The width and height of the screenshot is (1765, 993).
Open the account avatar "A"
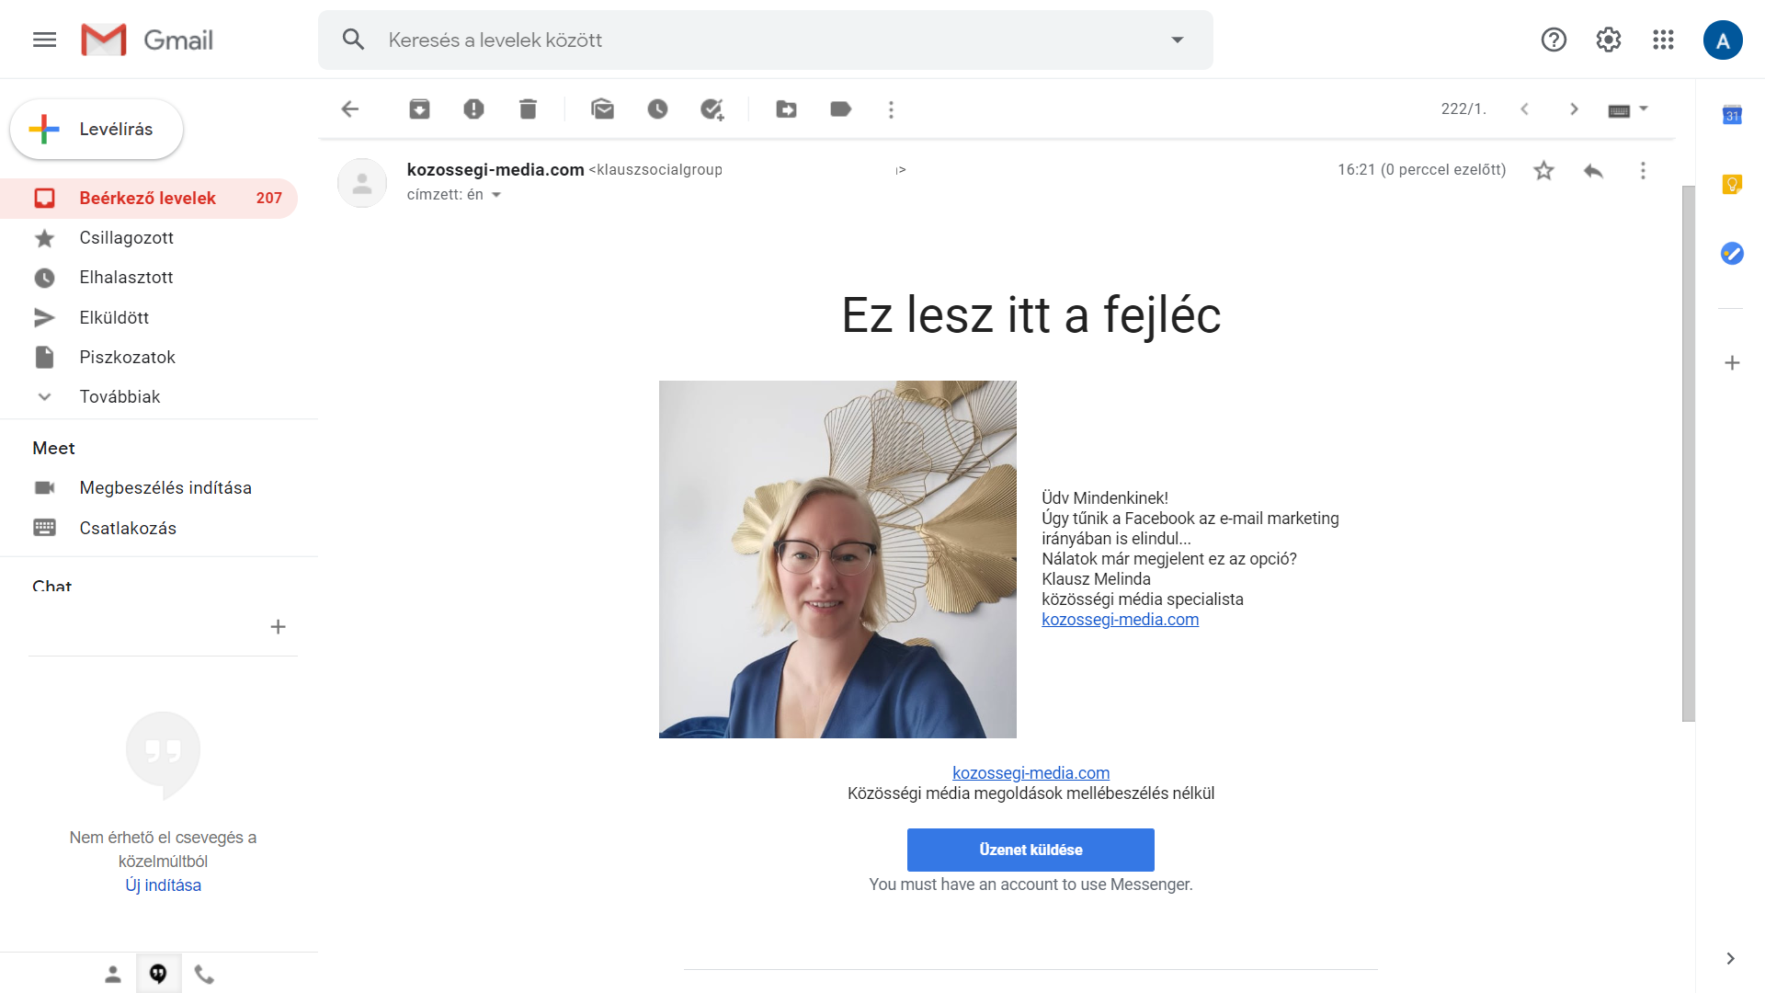pyautogui.click(x=1723, y=40)
